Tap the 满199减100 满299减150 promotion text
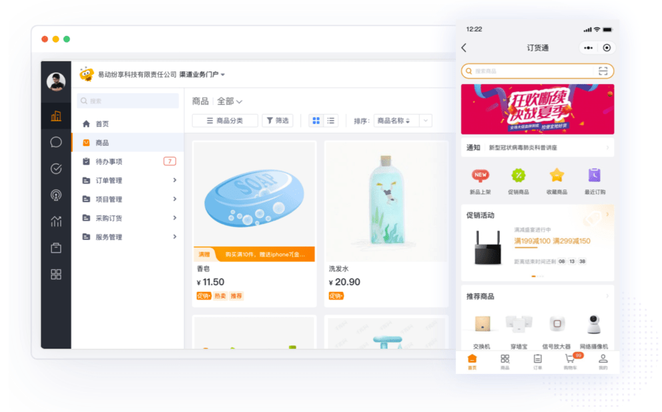 (x=553, y=241)
